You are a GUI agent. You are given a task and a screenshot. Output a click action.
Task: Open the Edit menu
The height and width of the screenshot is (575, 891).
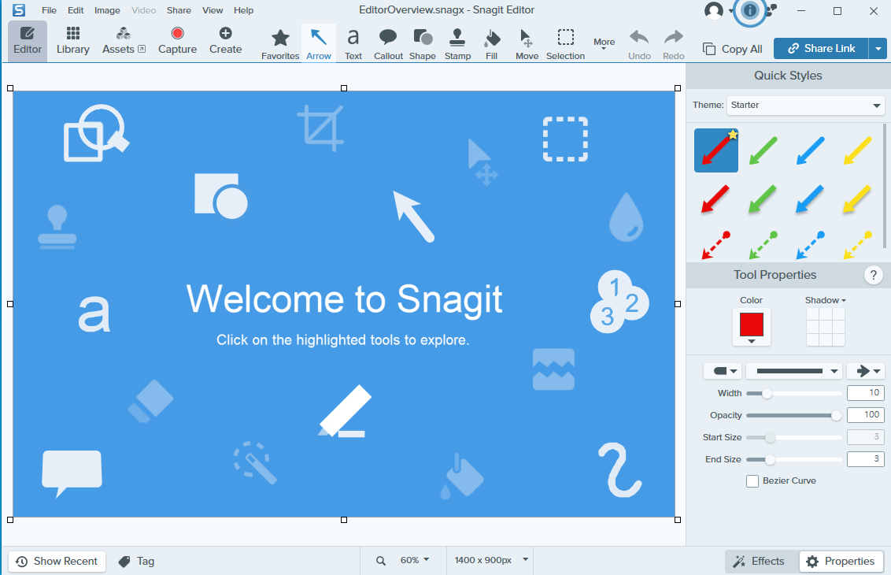[76, 10]
